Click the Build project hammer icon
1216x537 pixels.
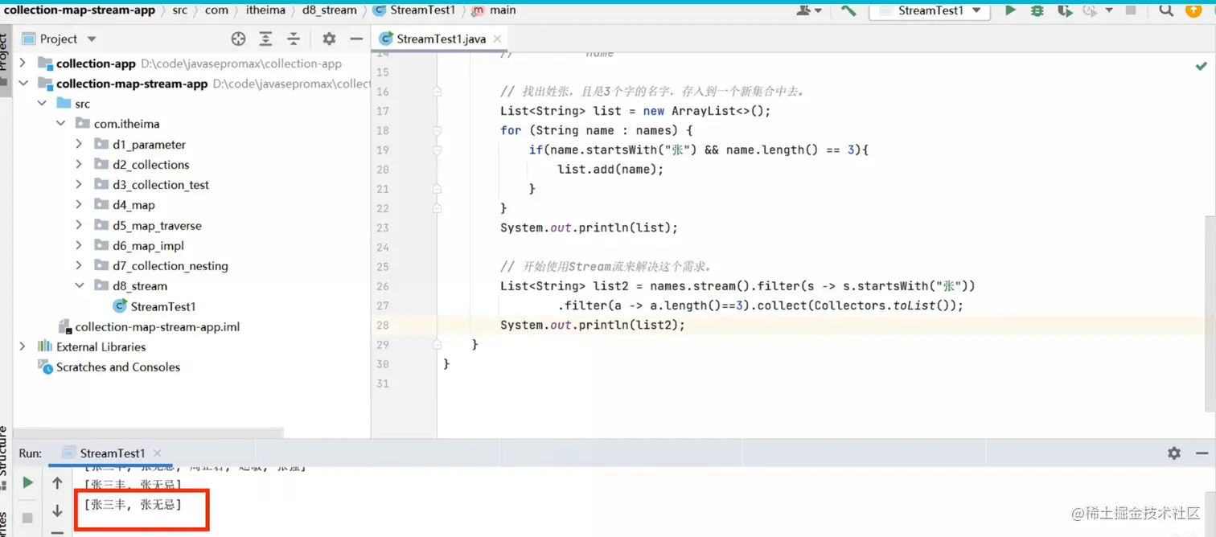point(848,10)
